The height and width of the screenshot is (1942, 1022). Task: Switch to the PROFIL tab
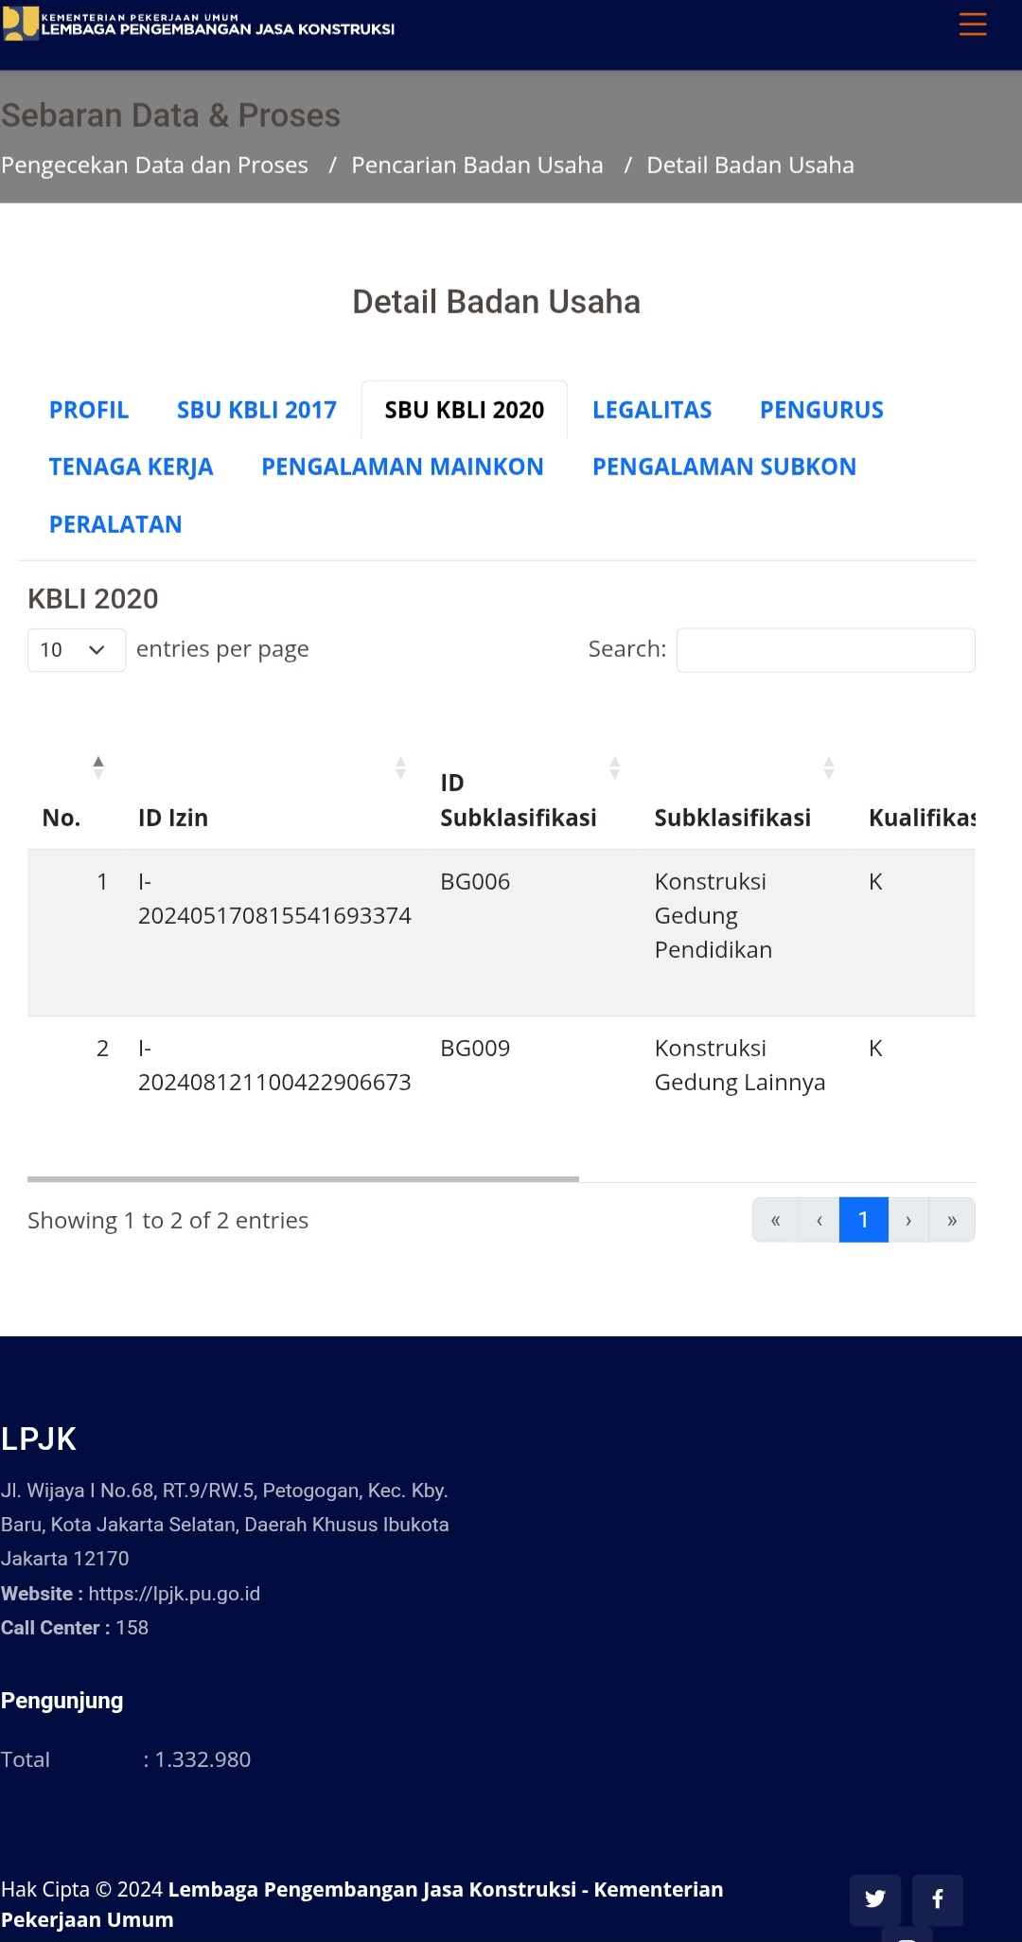click(x=89, y=410)
